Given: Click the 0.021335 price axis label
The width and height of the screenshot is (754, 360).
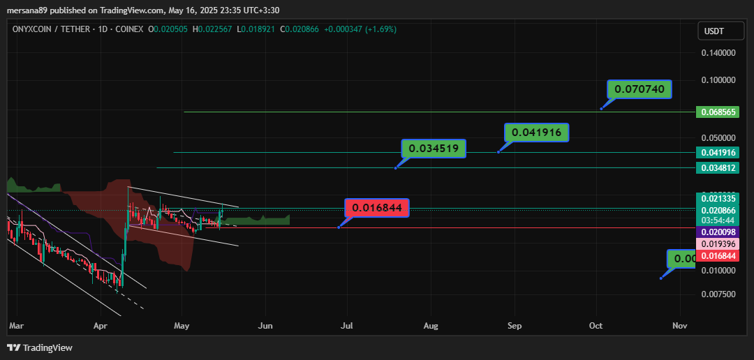Looking at the screenshot, I should tap(718, 199).
